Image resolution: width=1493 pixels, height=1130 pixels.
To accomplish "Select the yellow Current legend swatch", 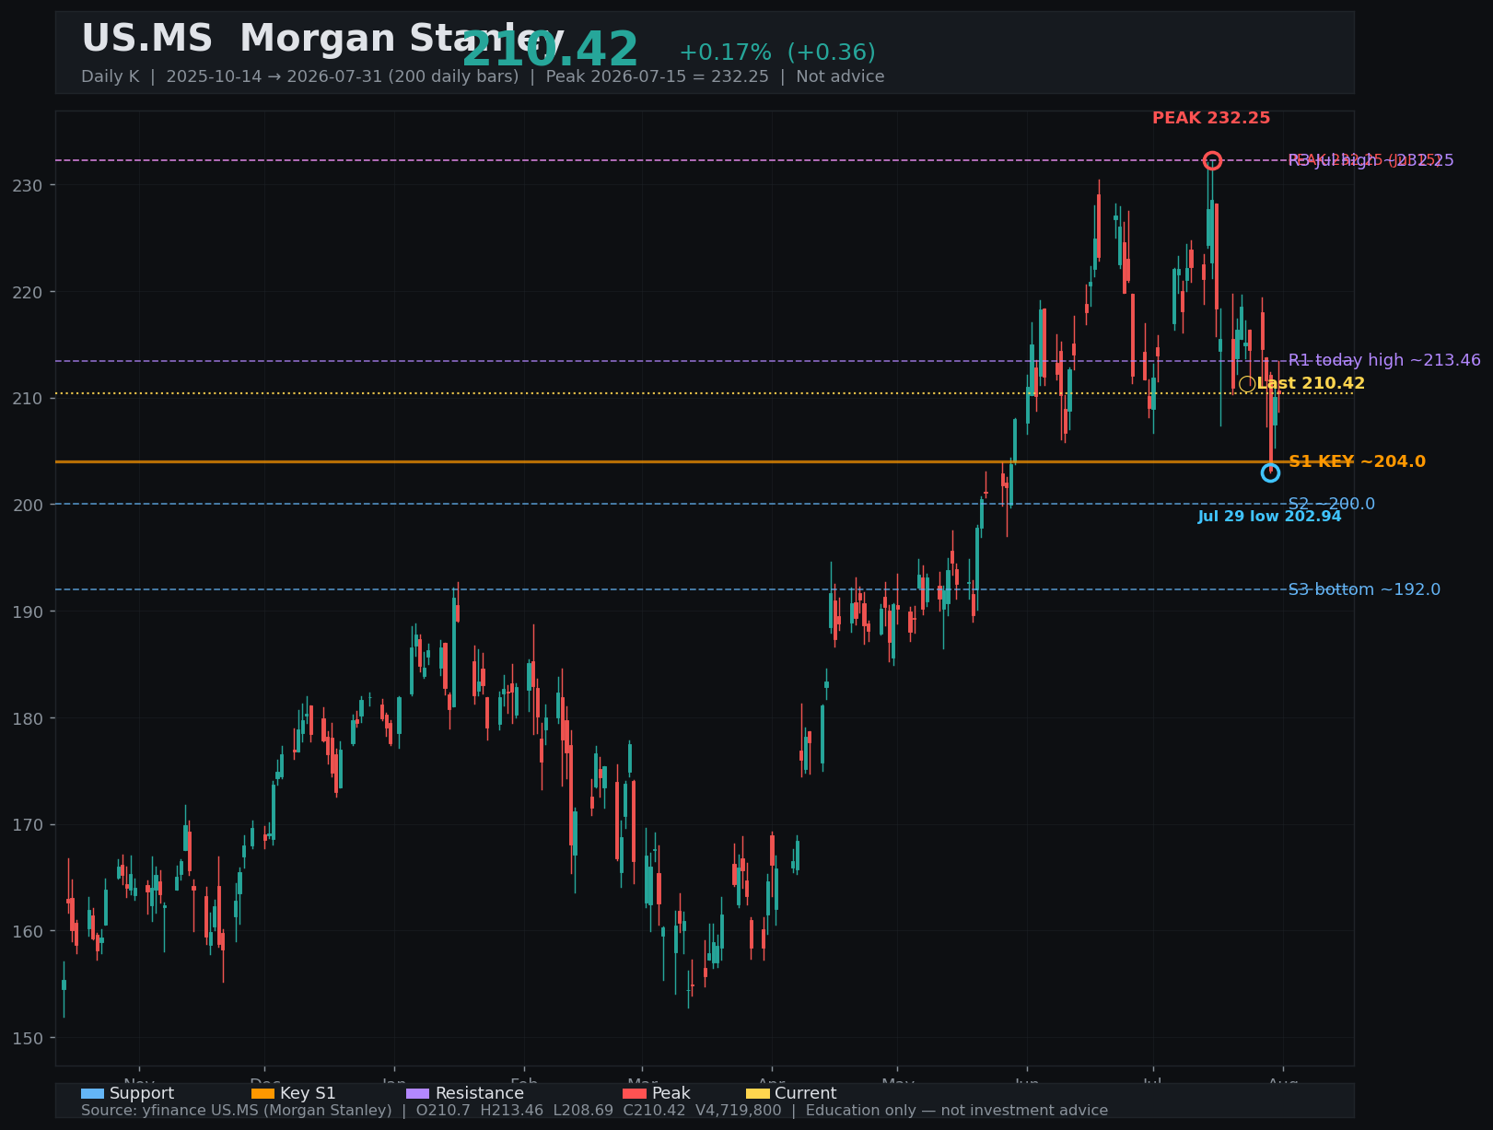I will (x=757, y=1094).
